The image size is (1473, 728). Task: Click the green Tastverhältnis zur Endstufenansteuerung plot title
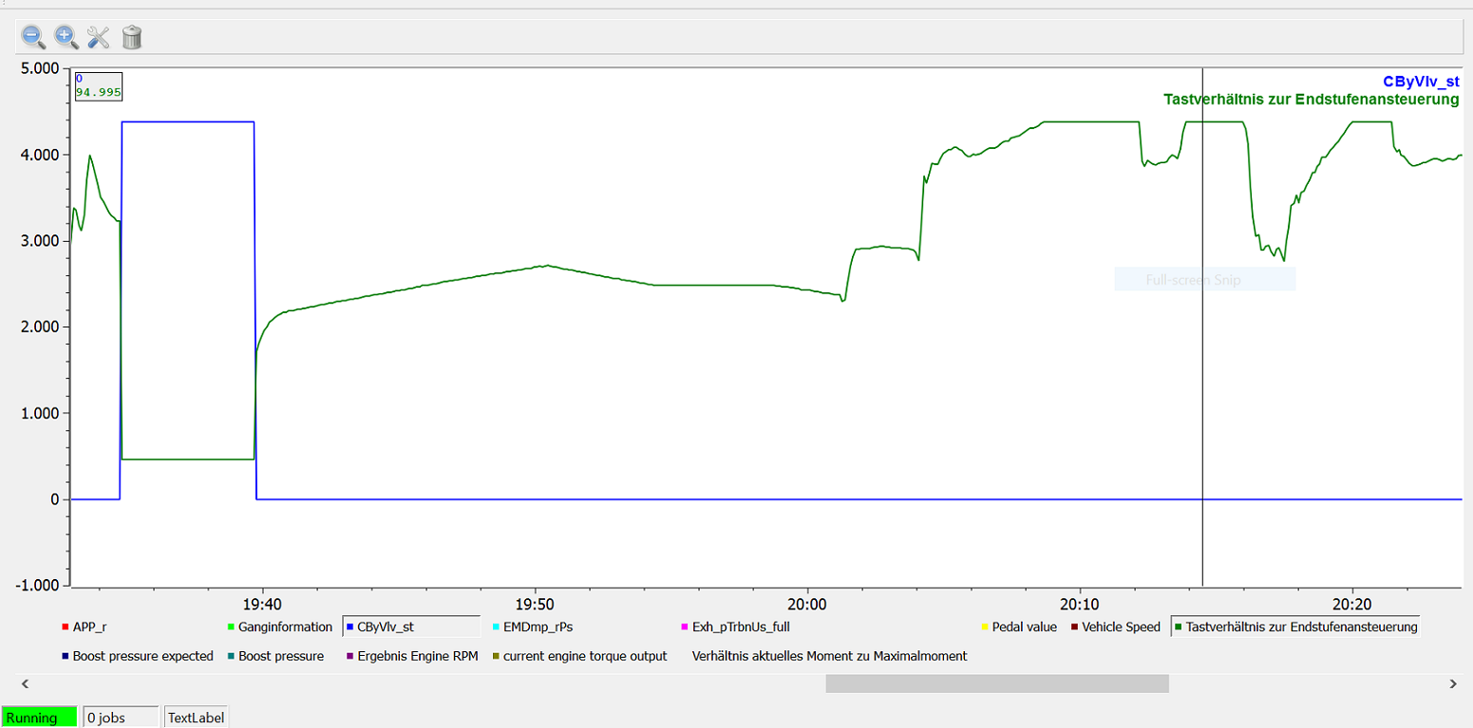coord(1311,99)
